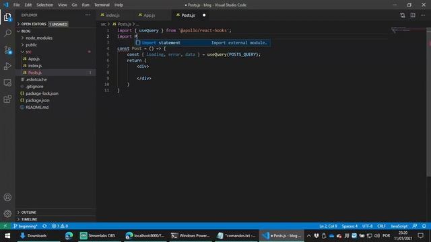Open the Remote Explorer view
The height and width of the screenshot is (242, 431).
pos(7,83)
